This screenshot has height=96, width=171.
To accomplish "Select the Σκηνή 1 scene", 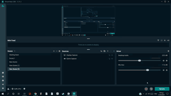I will (x=34, y=58).
